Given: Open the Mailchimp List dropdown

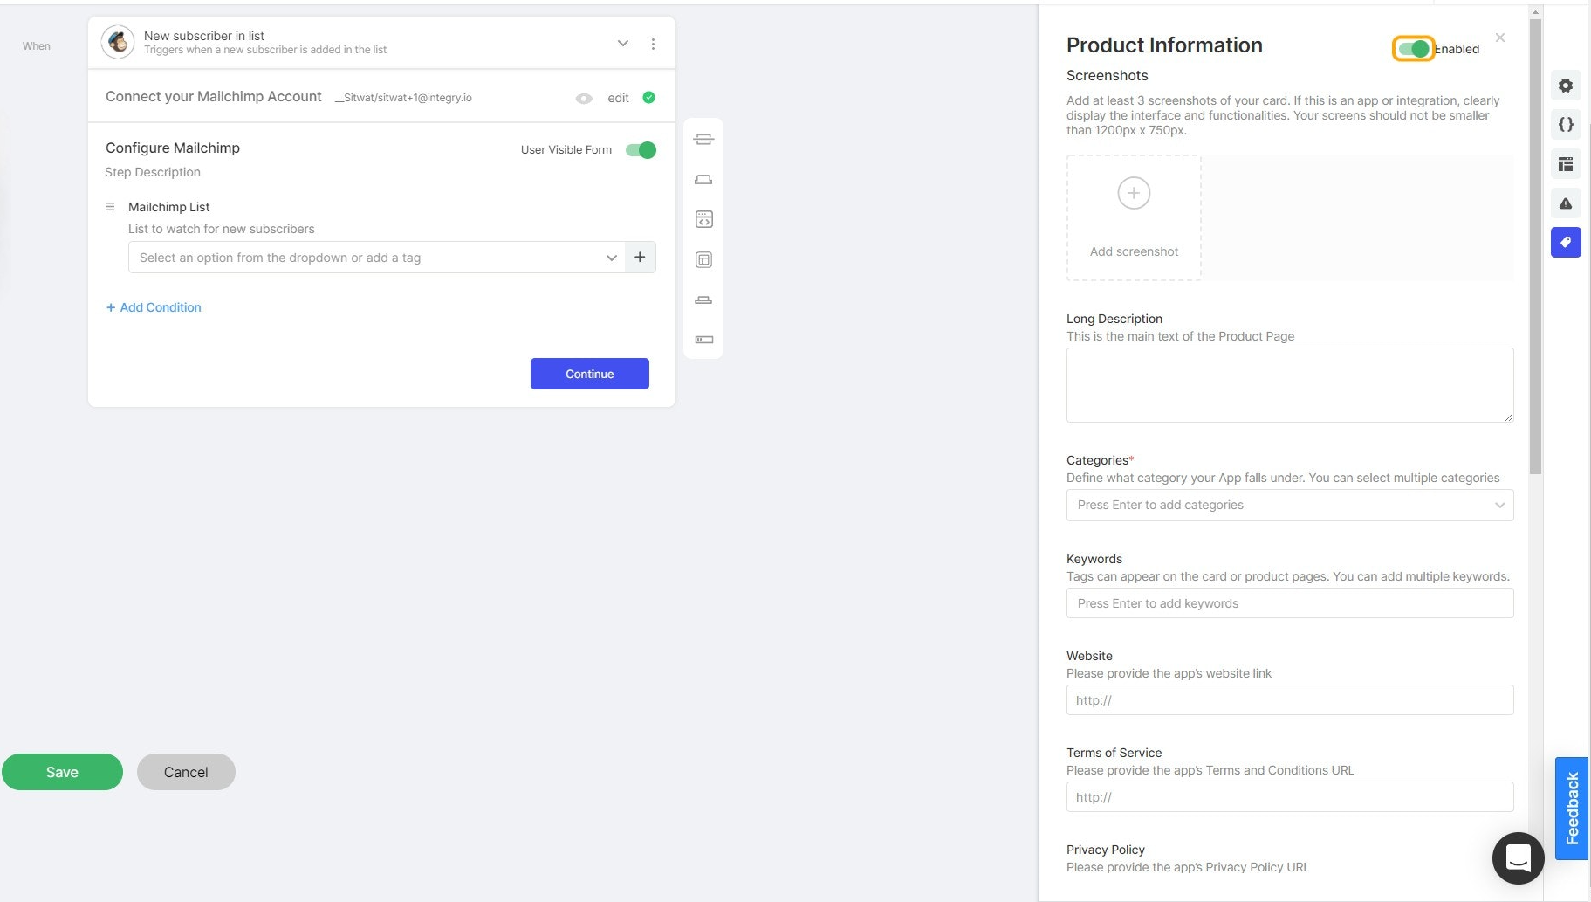Looking at the screenshot, I should tap(376, 258).
